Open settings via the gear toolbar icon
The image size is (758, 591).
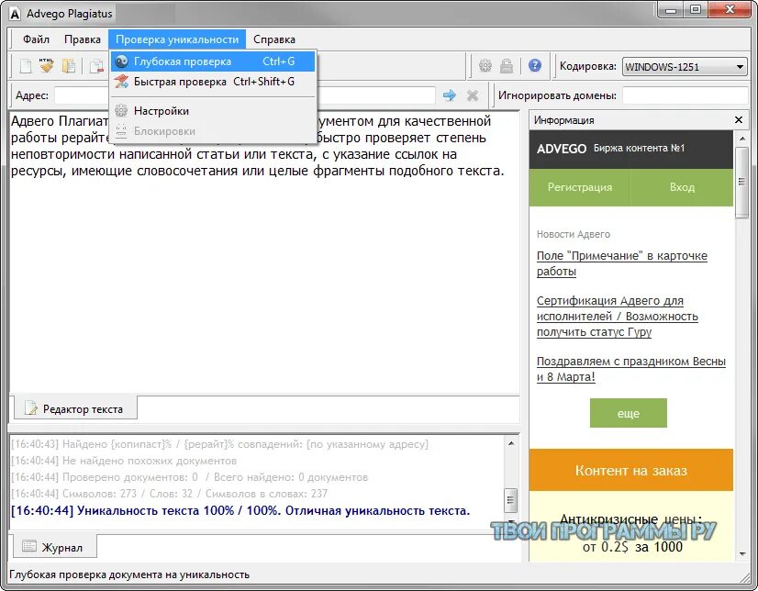click(485, 65)
